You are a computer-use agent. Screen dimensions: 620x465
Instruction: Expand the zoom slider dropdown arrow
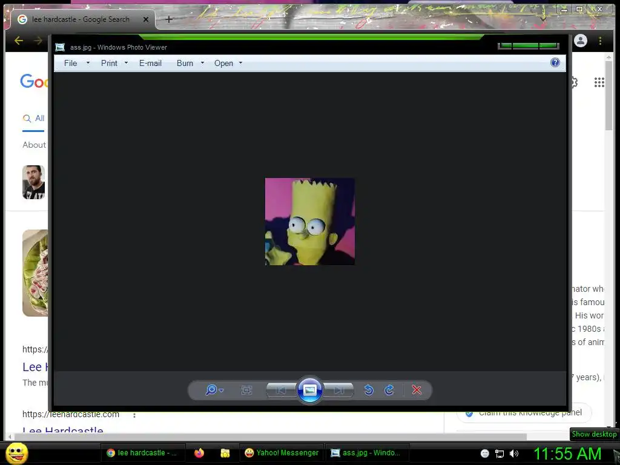click(222, 391)
